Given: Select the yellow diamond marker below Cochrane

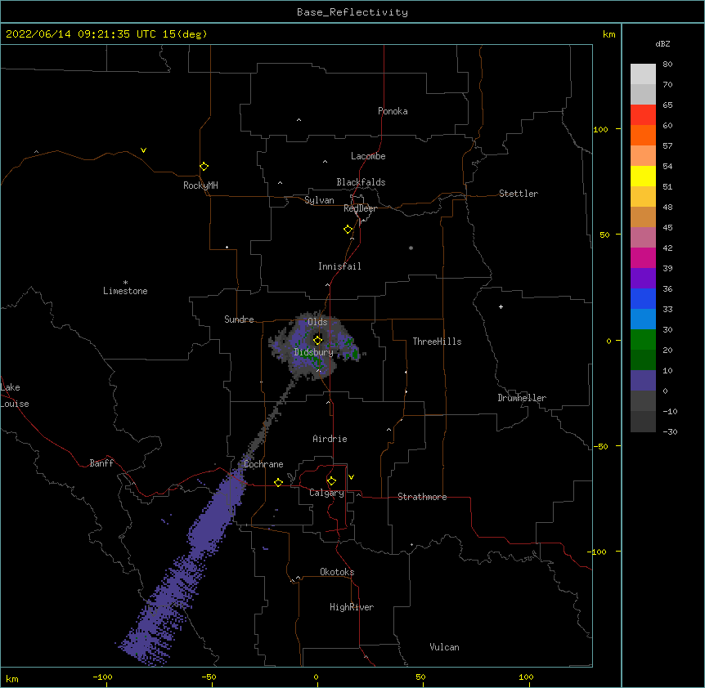Looking at the screenshot, I should (278, 482).
